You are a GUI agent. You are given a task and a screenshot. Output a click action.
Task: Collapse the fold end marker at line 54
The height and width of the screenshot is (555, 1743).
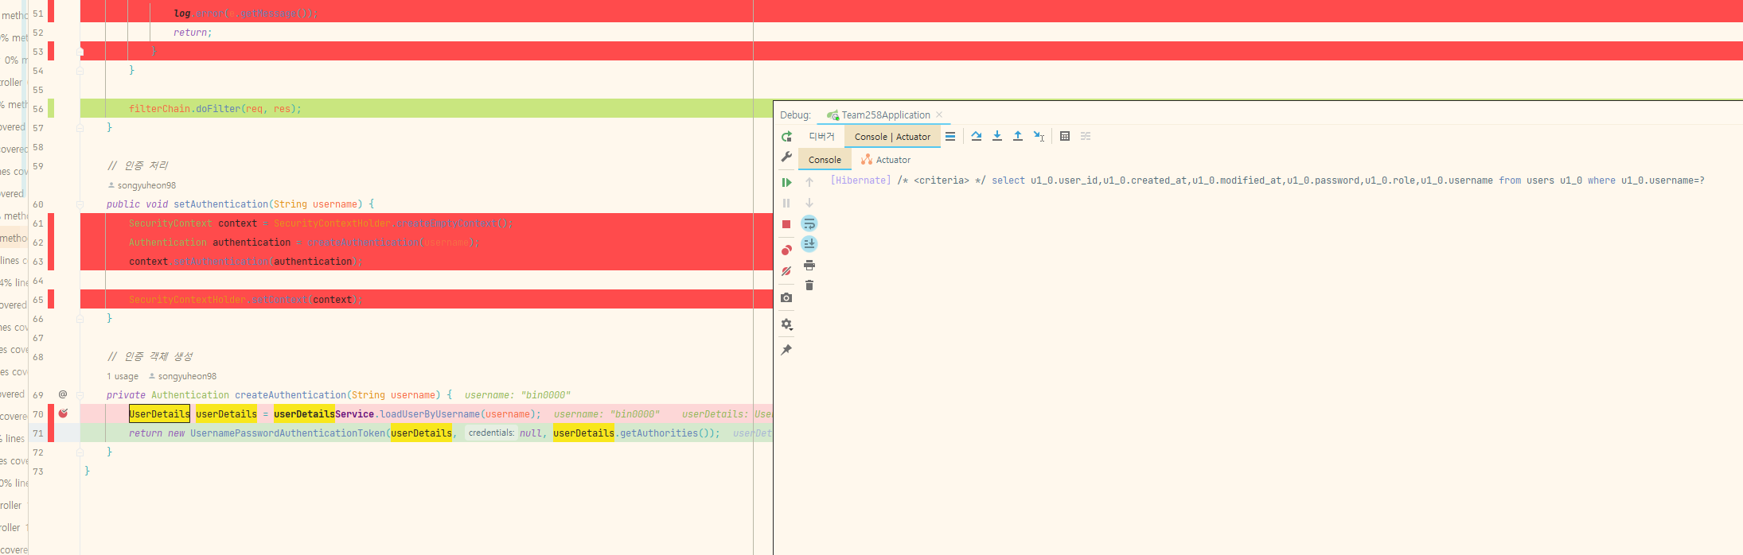click(80, 71)
